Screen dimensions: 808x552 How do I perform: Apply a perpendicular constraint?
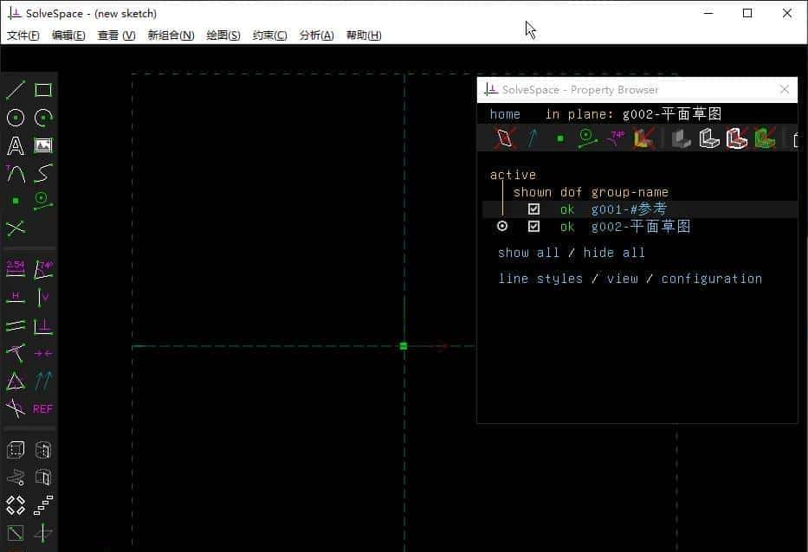point(42,326)
